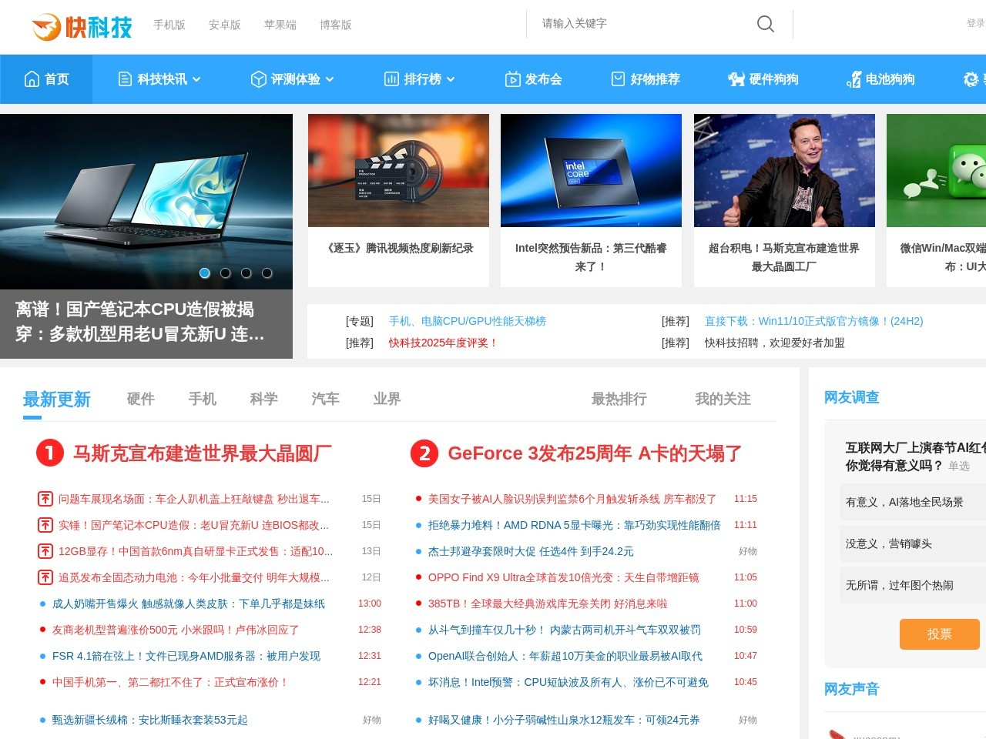Viewport: 986px width, 739px height.
Task: Select the 硬件狗狗 dog icon
Action: (x=733, y=79)
